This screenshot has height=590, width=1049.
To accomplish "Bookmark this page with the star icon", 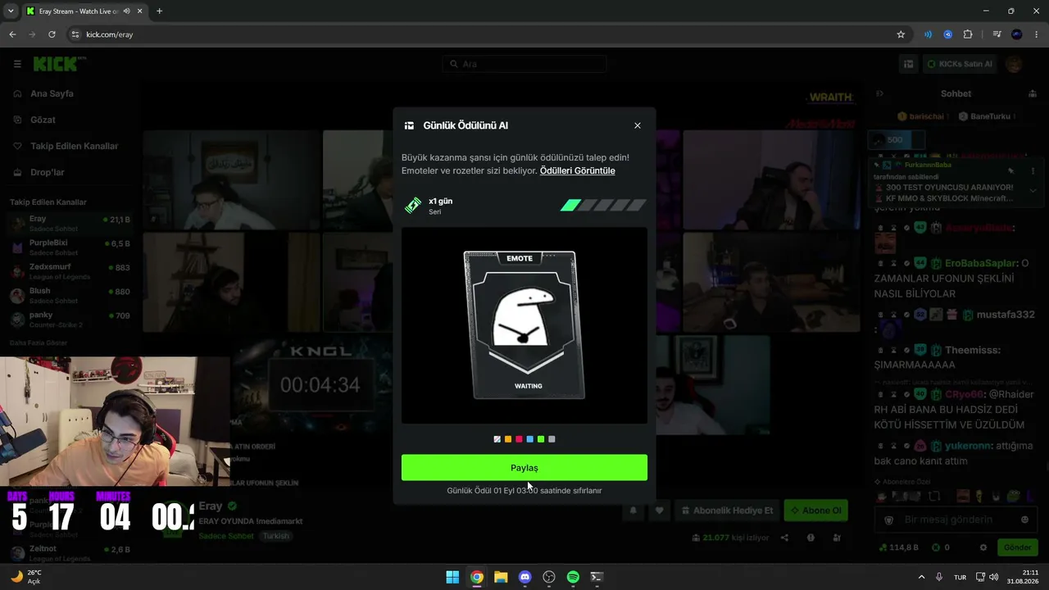I will [901, 34].
